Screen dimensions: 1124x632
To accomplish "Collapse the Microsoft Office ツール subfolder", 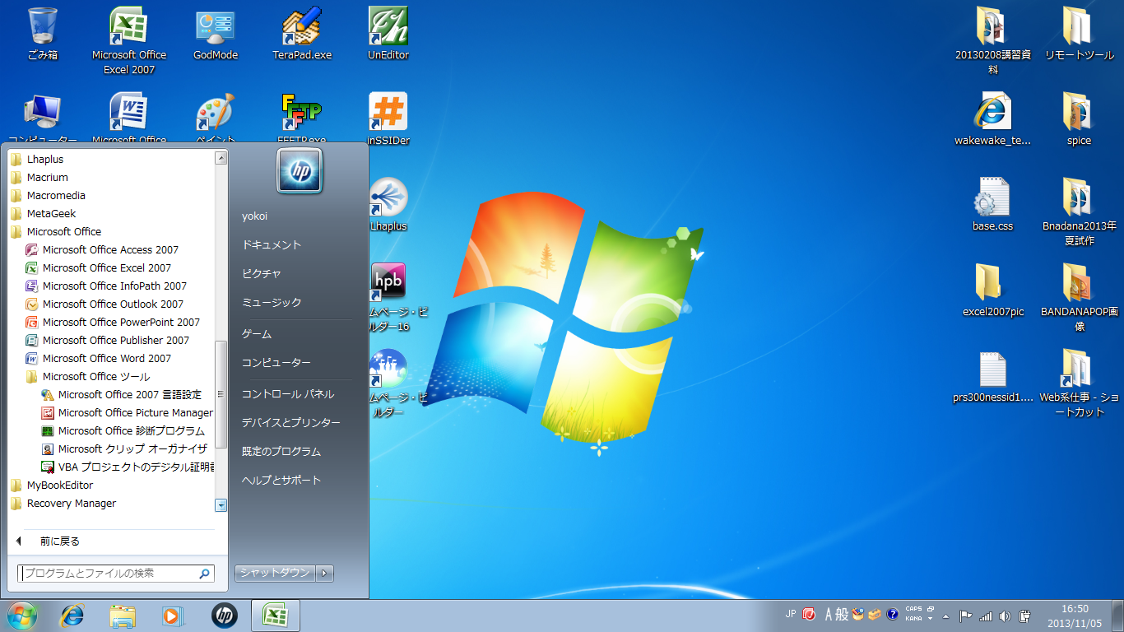I will [x=95, y=377].
